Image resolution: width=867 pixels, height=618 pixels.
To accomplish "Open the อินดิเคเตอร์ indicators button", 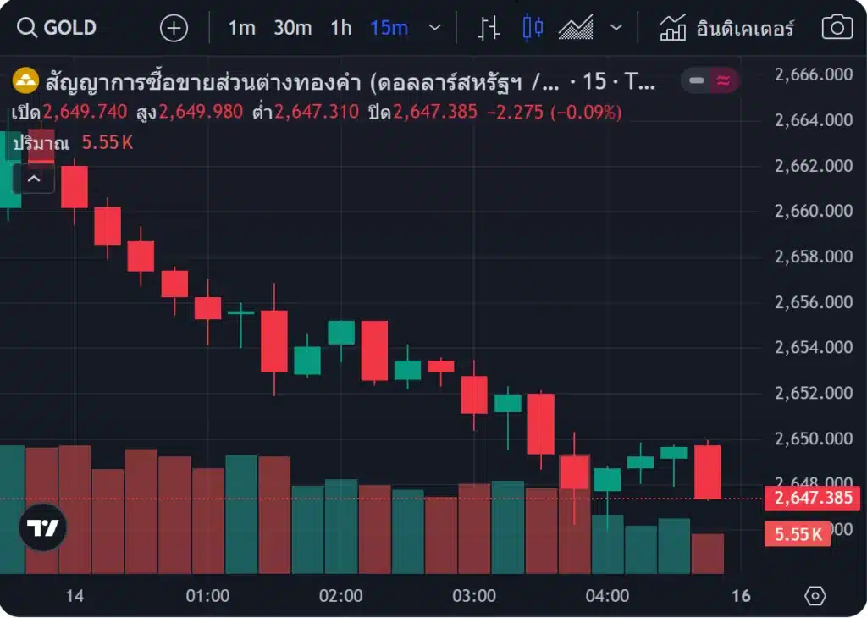I will coord(727,28).
